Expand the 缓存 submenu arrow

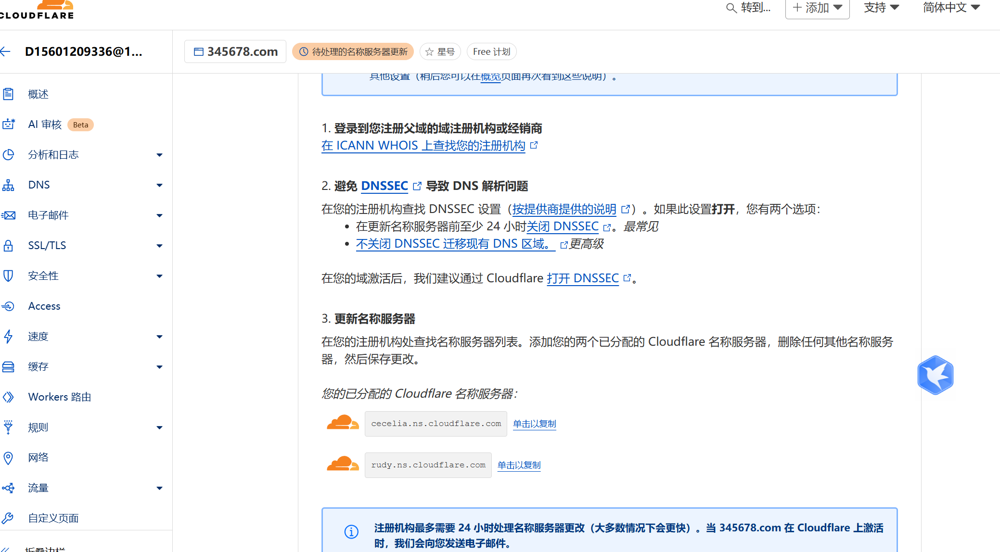coord(159,367)
